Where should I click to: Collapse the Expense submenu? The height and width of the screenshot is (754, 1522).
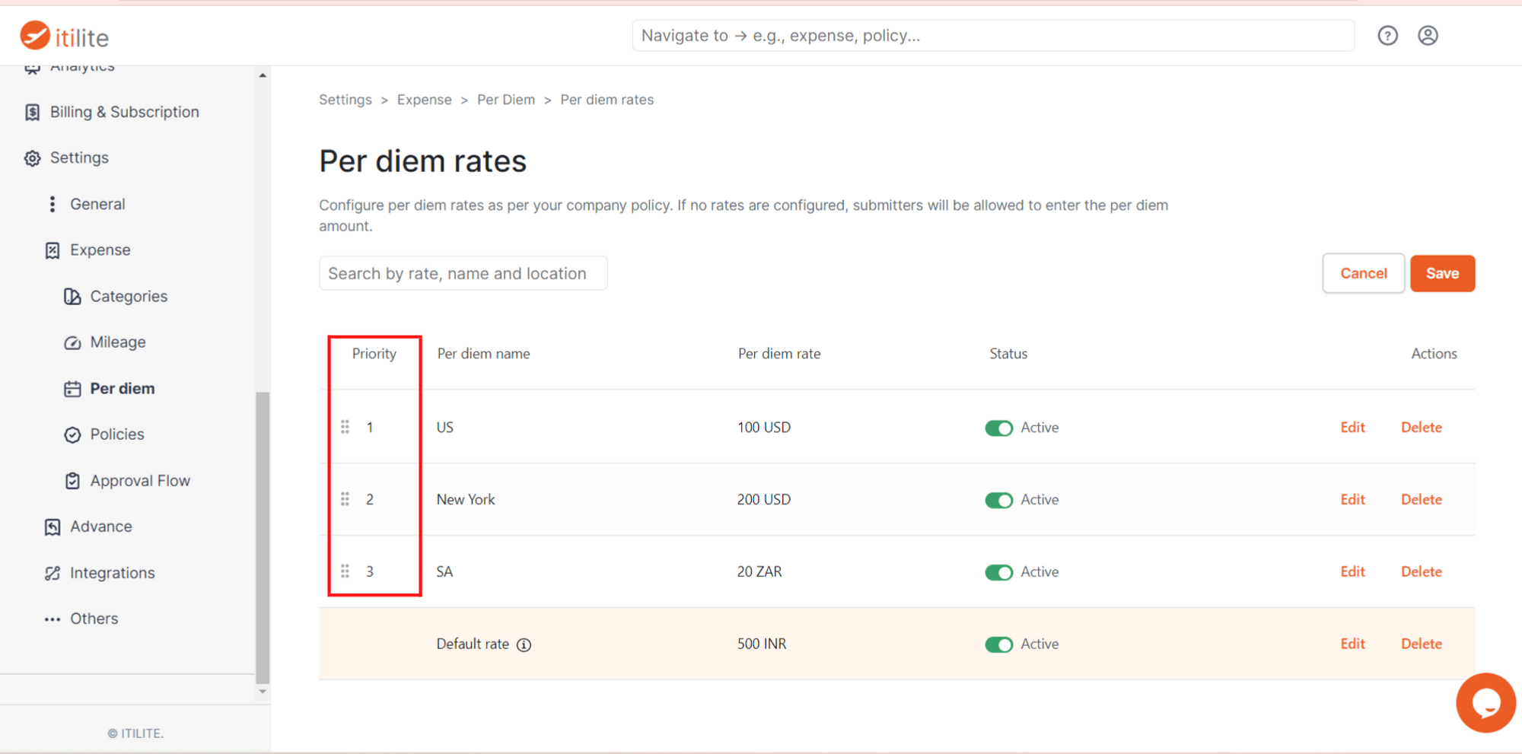coord(100,250)
